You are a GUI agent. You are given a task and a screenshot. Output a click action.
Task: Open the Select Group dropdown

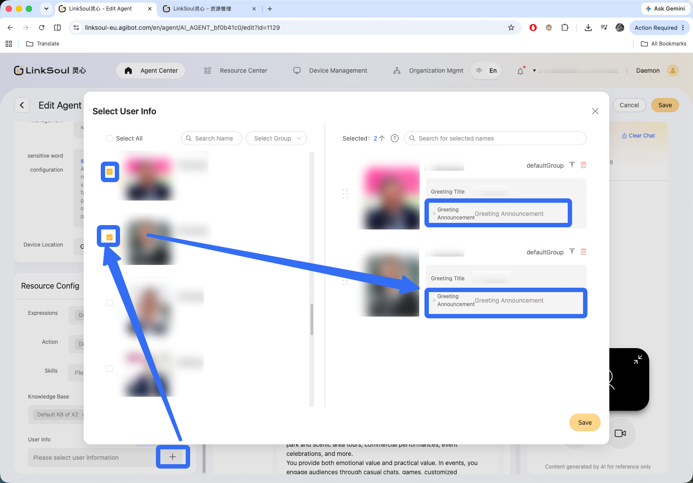(276, 138)
